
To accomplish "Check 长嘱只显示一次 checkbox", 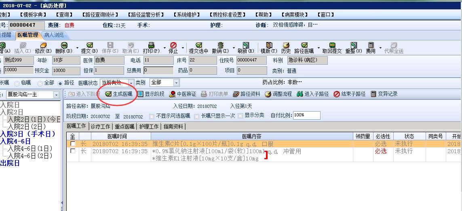I will 197,116.
